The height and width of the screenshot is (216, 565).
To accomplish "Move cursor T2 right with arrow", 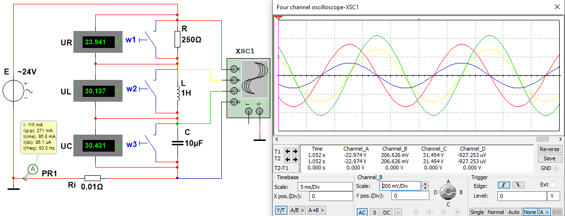I will (295, 159).
